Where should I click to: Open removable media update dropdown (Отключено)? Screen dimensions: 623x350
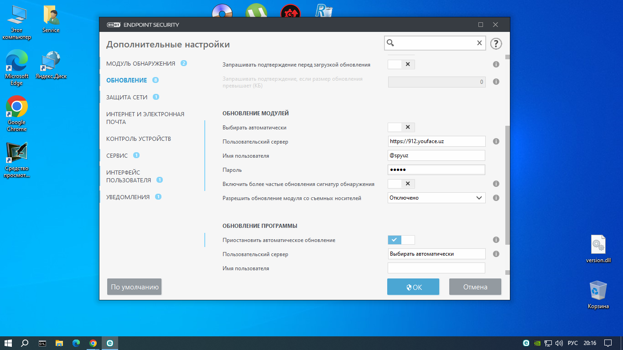[436, 198]
